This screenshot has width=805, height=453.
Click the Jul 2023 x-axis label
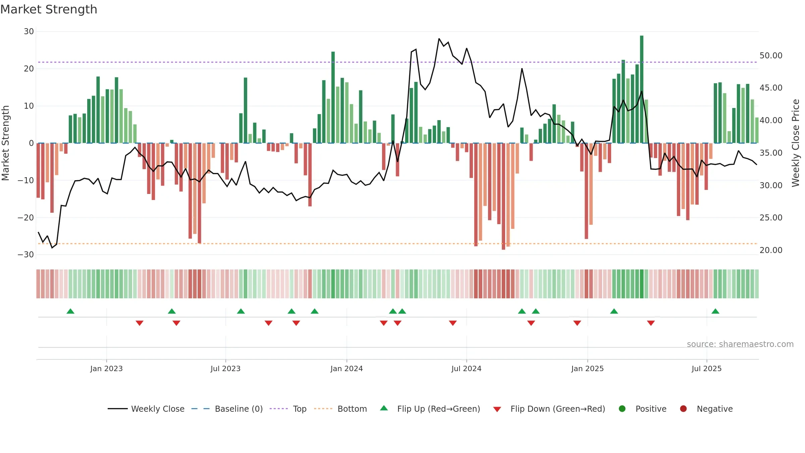tap(225, 368)
